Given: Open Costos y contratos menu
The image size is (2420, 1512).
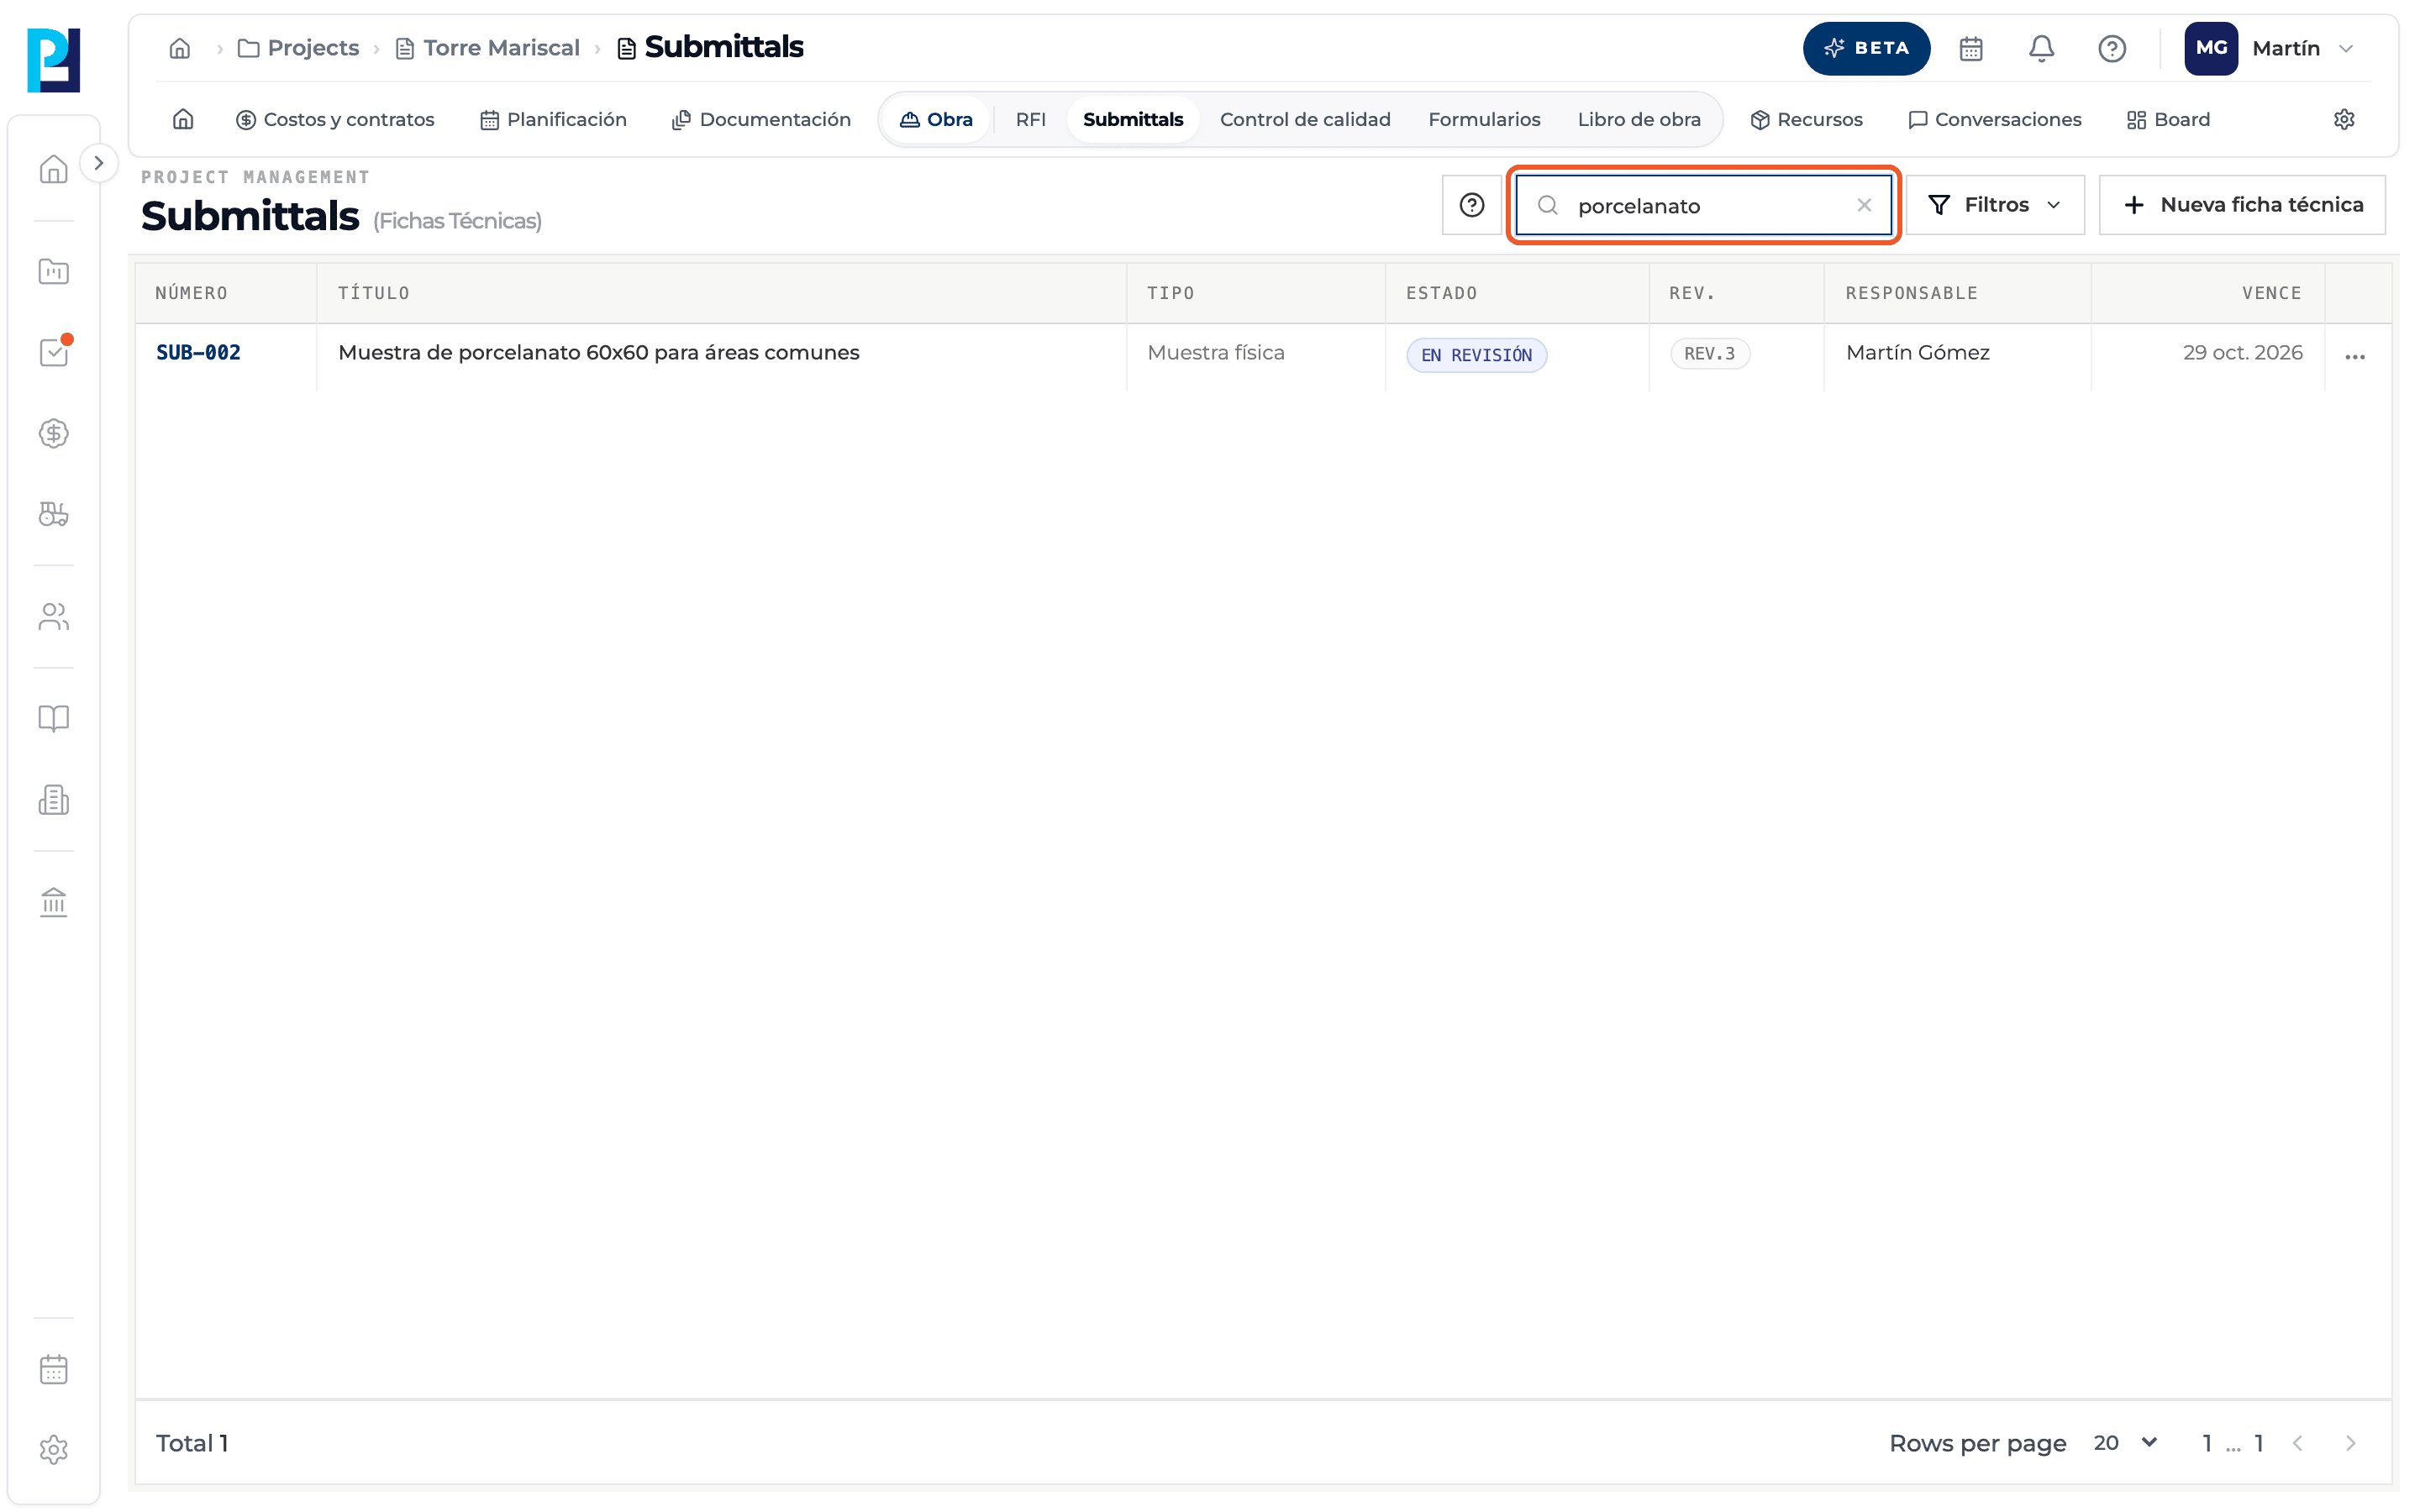Looking at the screenshot, I should pos(335,120).
